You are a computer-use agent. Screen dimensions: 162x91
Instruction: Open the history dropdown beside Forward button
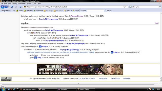click(x=9, y=7)
